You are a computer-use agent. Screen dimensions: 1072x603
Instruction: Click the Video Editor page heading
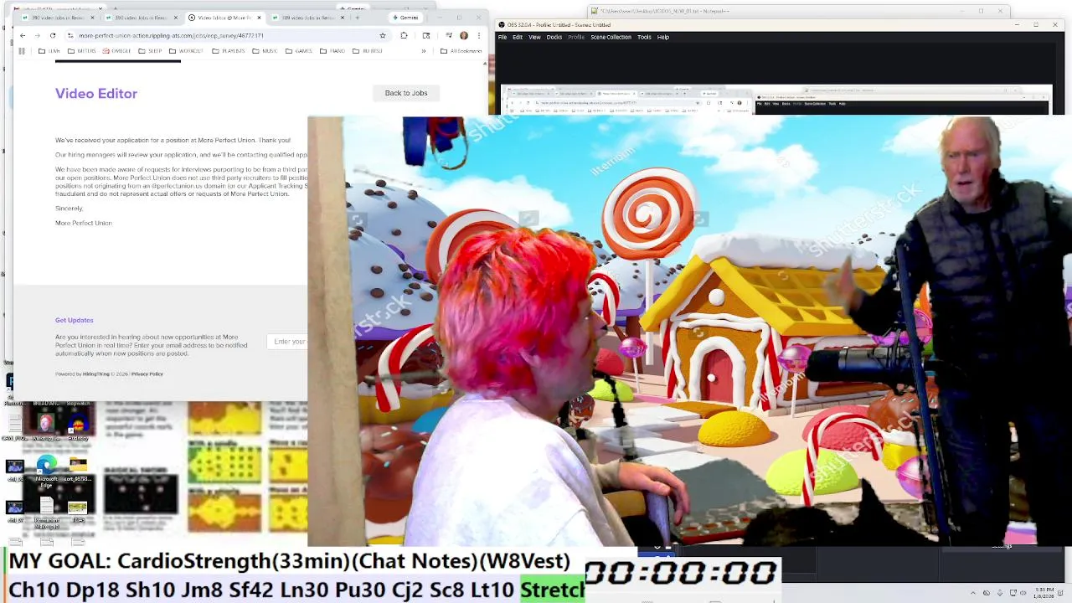click(96, 94)
